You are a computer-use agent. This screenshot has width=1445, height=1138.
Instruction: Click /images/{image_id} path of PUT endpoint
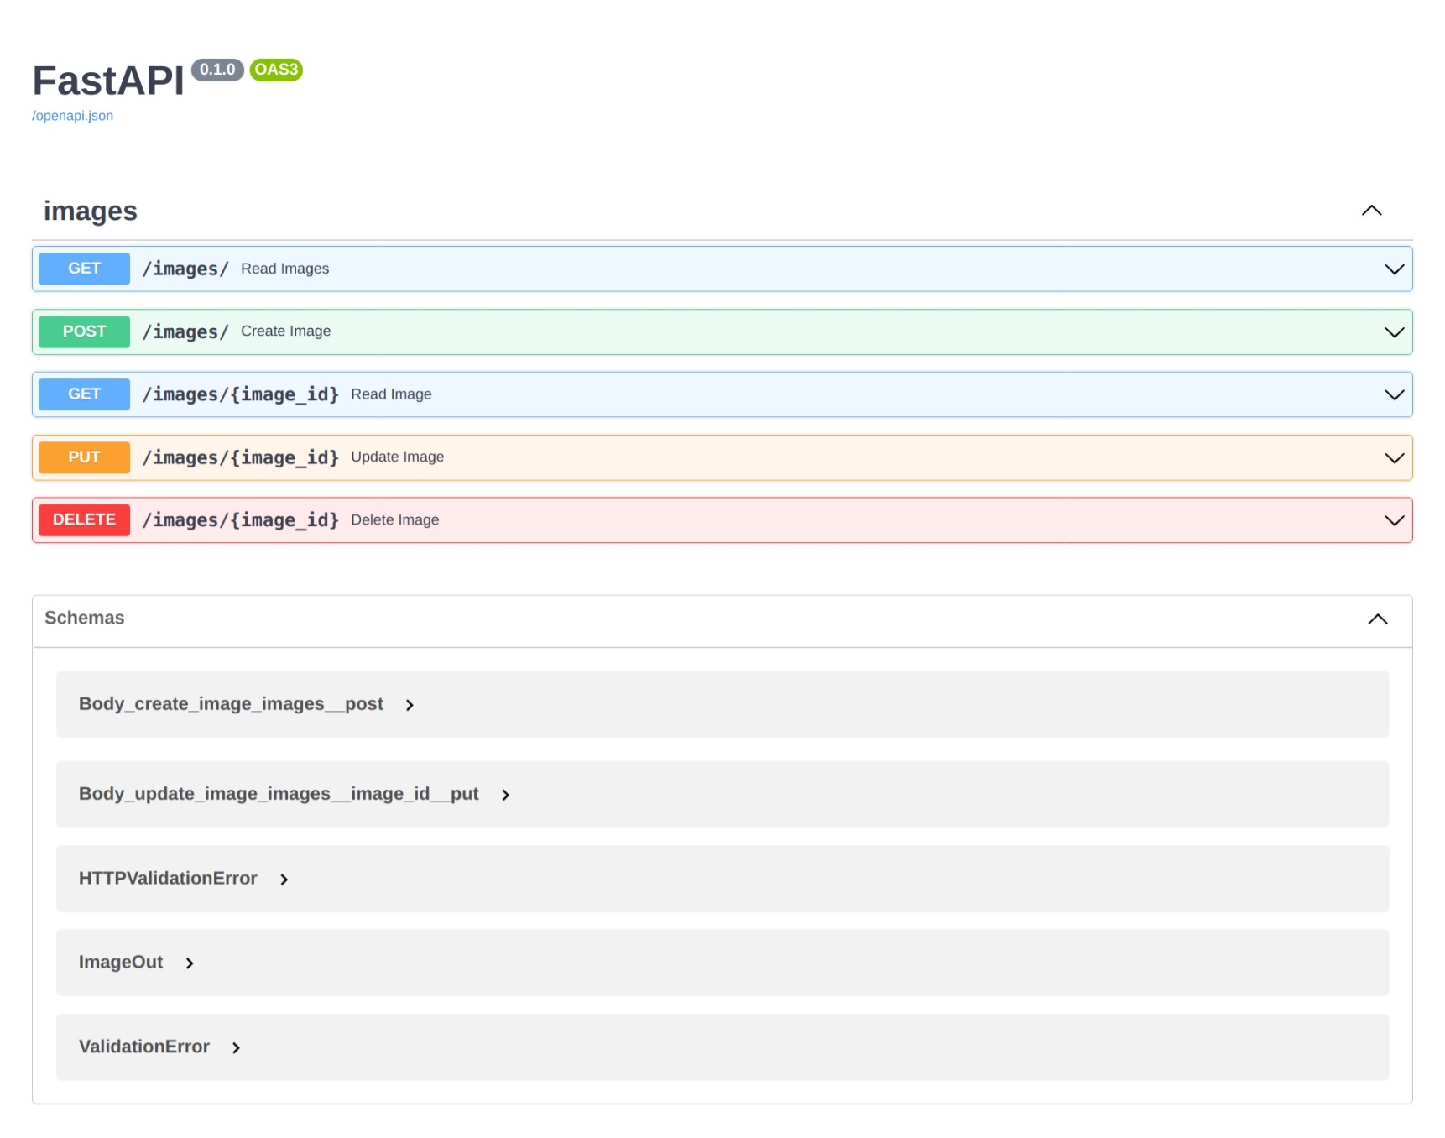tap(240, 457)
